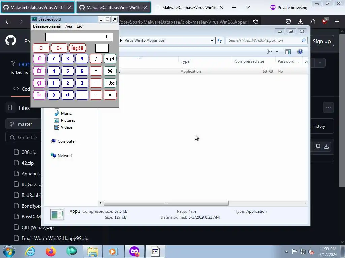Open the Explorer view options dropdown arrow
This screenshot has width=345, height=258.
(x=277, y=52)
